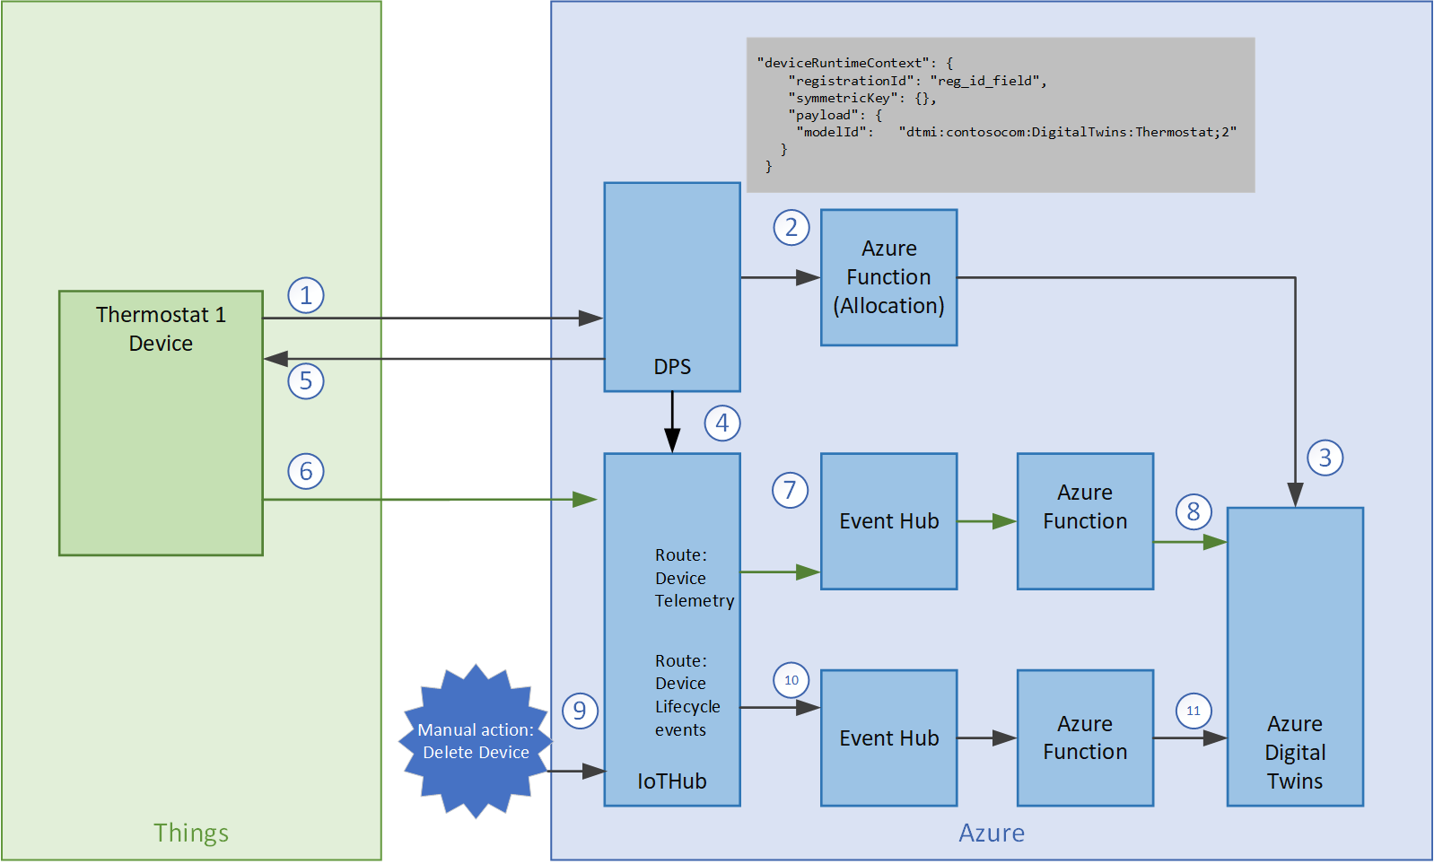1434x864 pixels.
Task: Select the Thermostat 1 Device box
Action: (161, 423)
